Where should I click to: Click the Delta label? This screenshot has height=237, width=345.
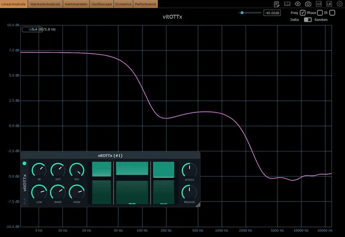[x=294, y=20]
